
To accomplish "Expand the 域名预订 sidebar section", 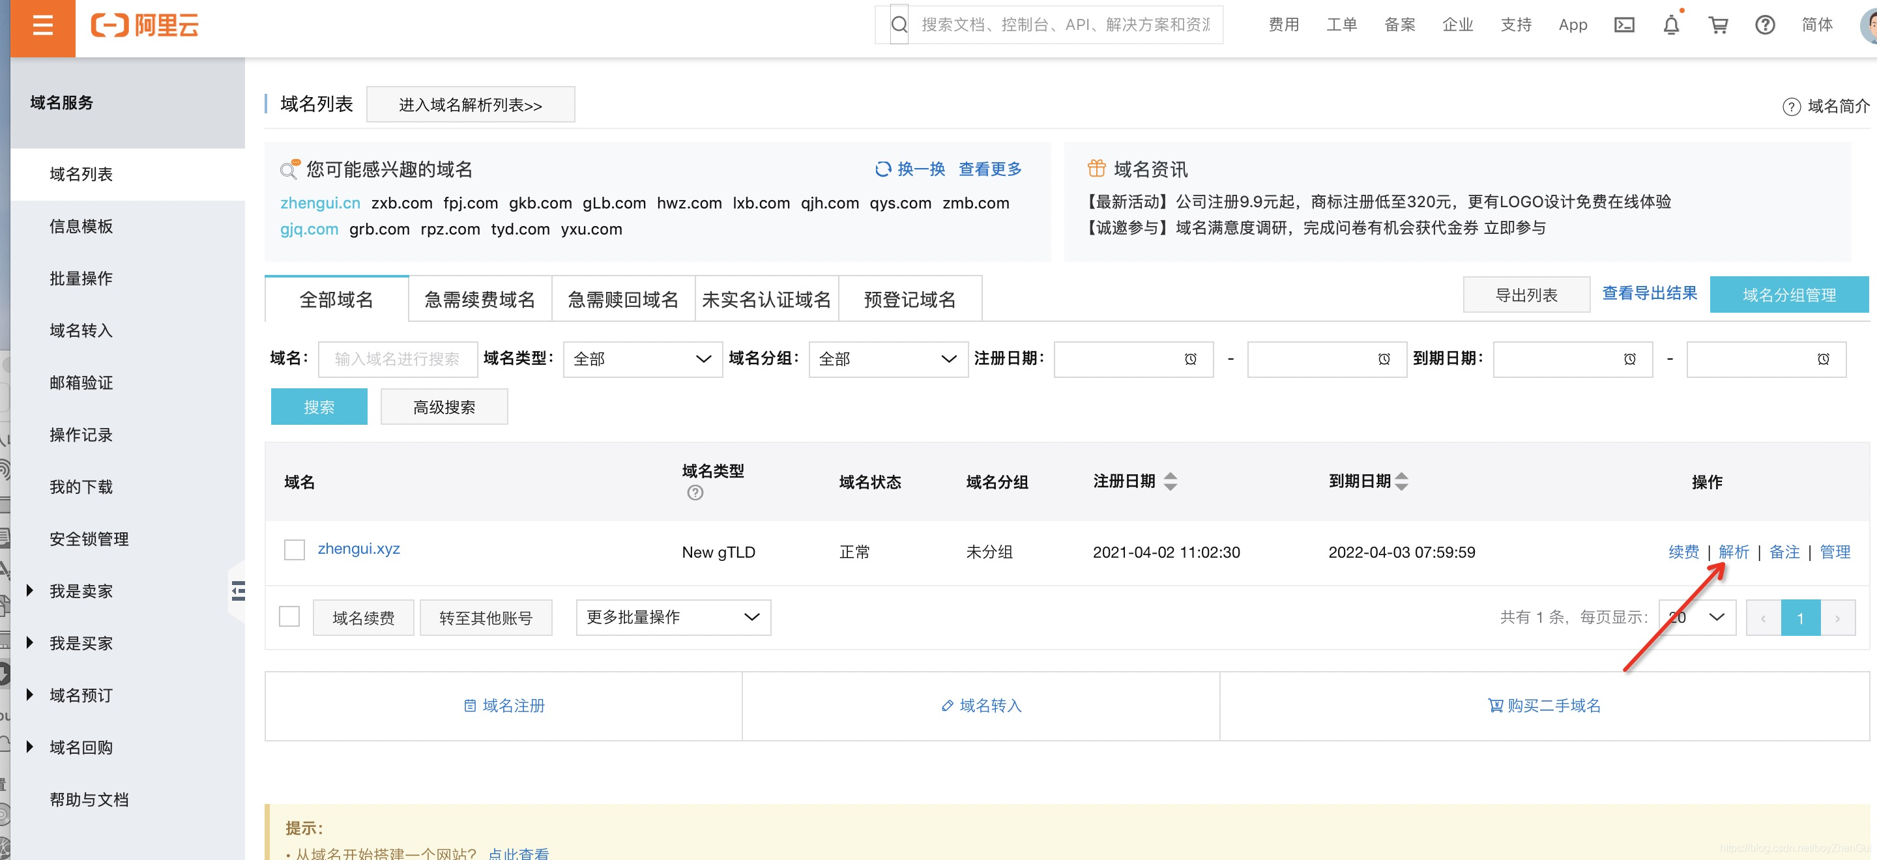I will (30, 695).
